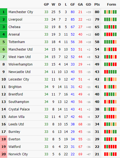Screen dimensions: 120x158
Task: Click Arsenal's last green form bar
Action: pos(116,34)
